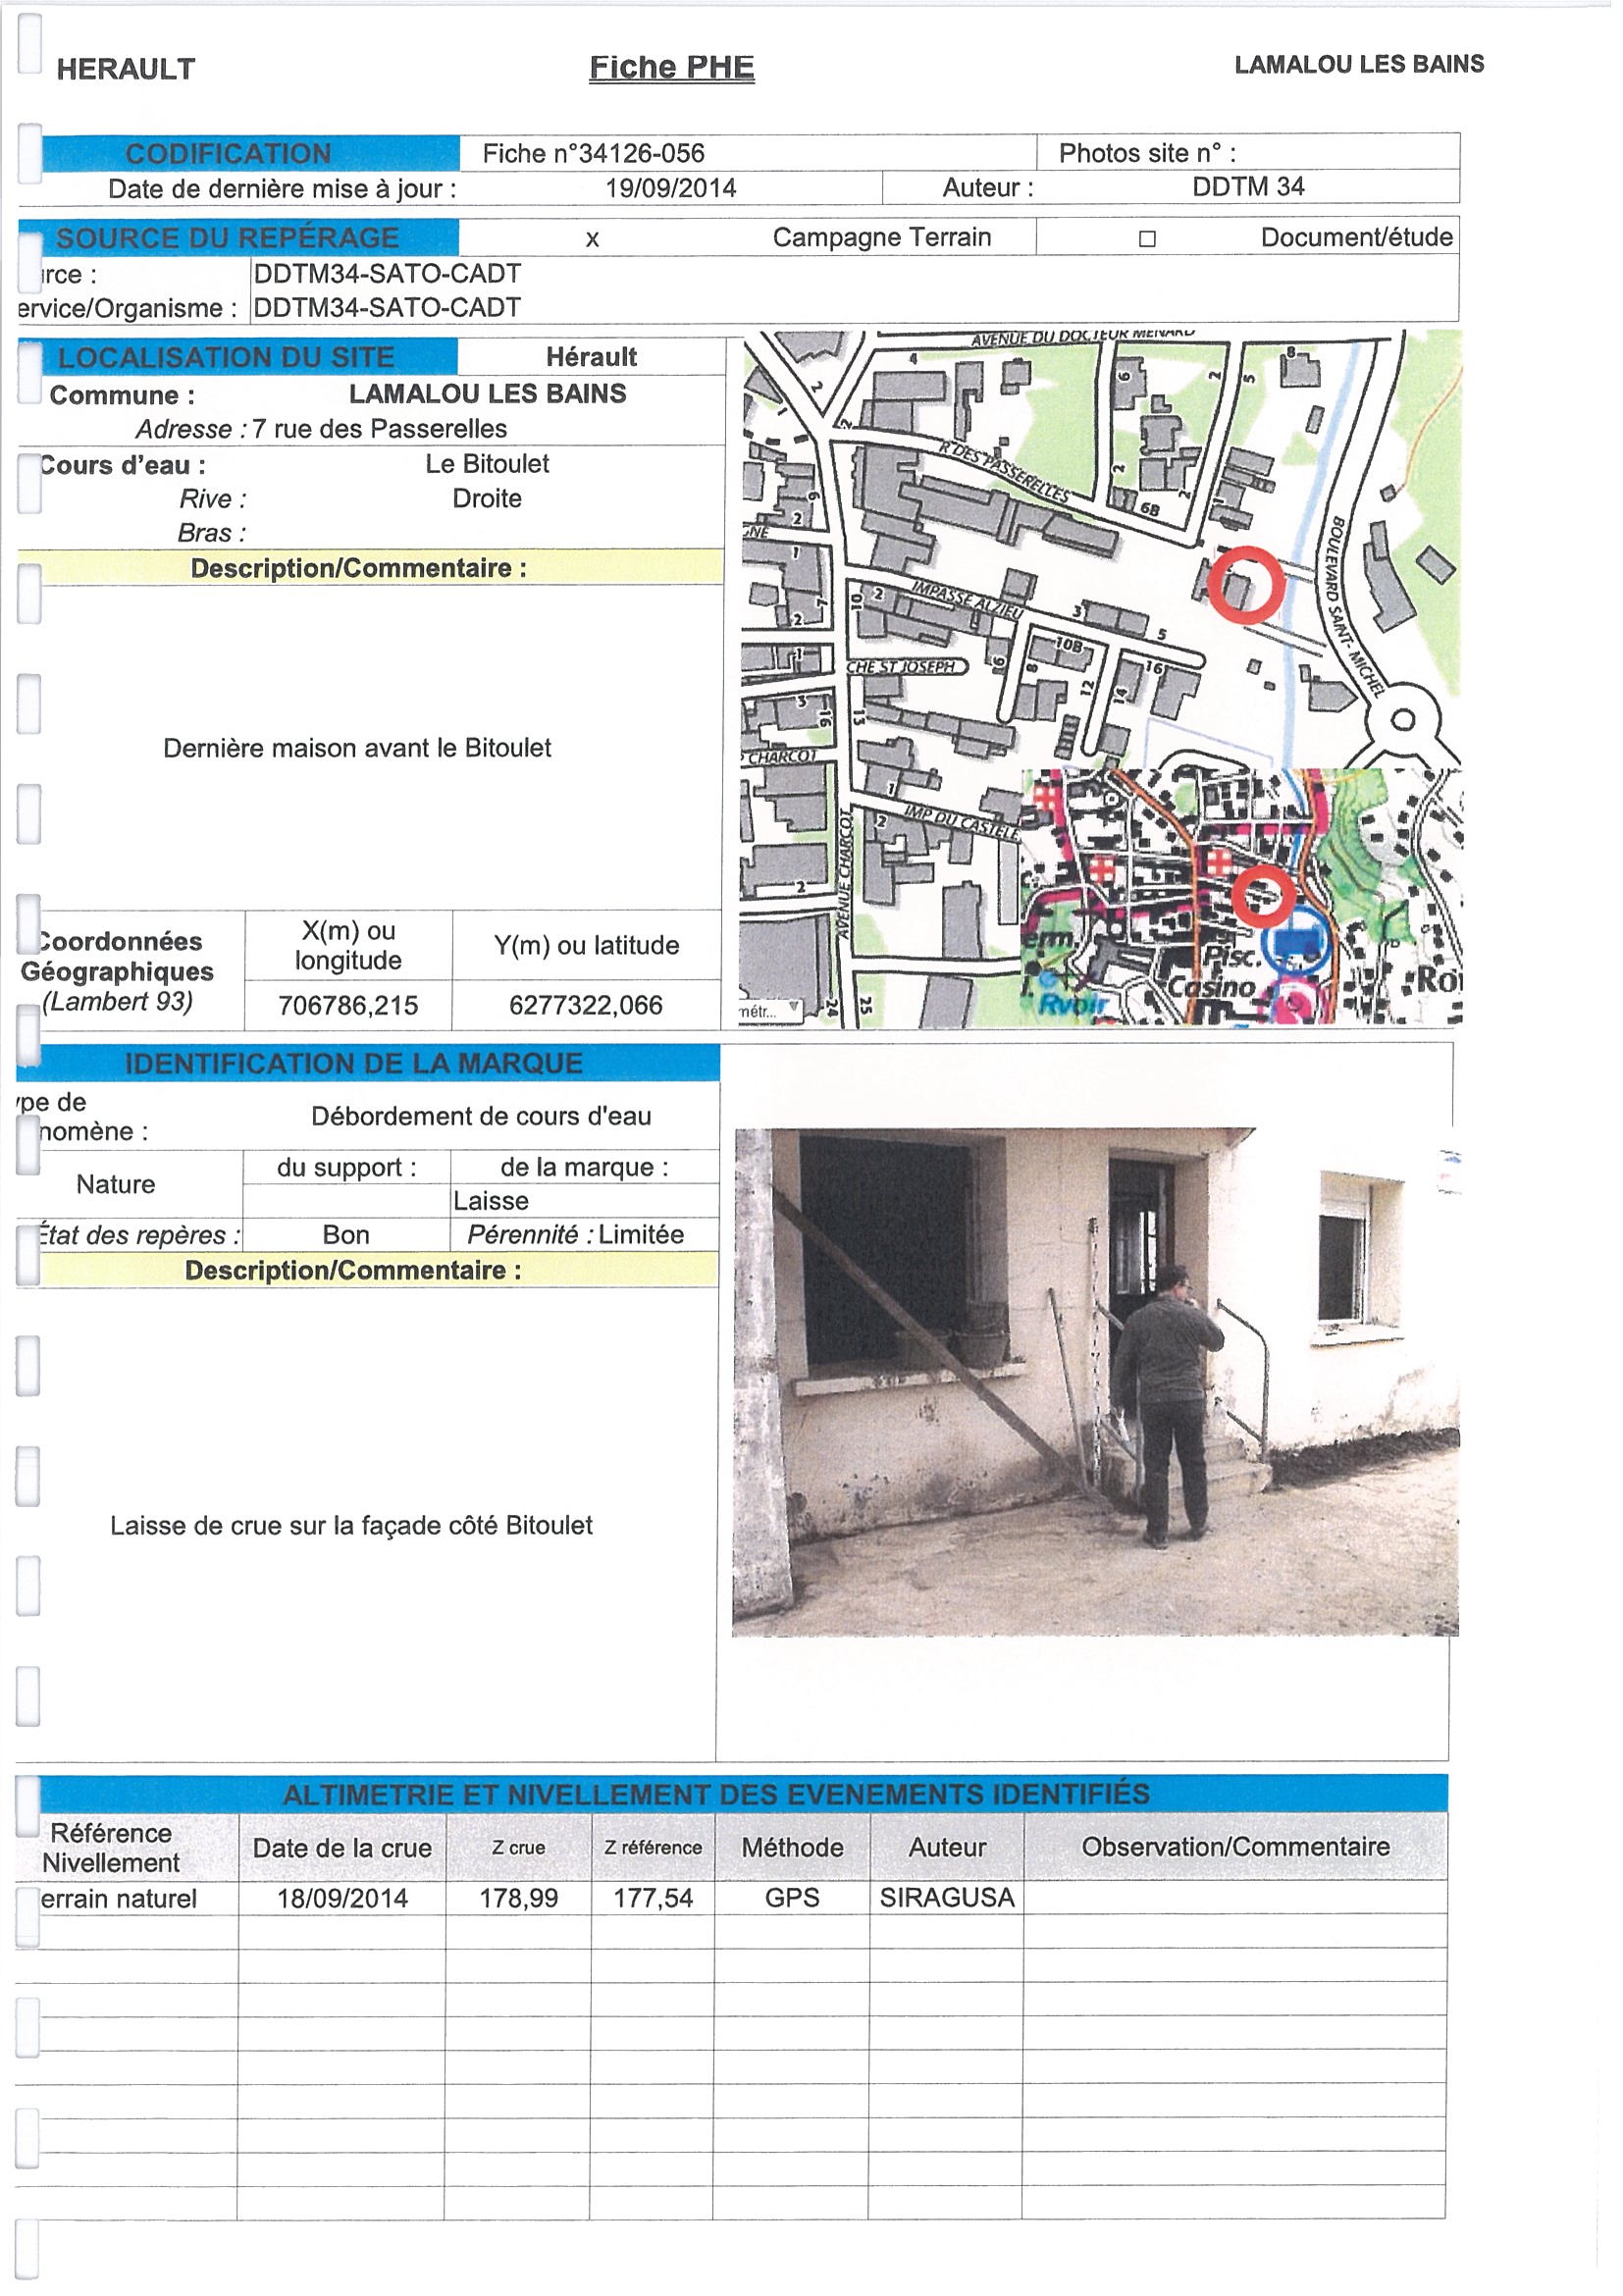Select the X coordinate '706786,215'
Viewport: 1623px width, 2296px height.
[350, 1011]
